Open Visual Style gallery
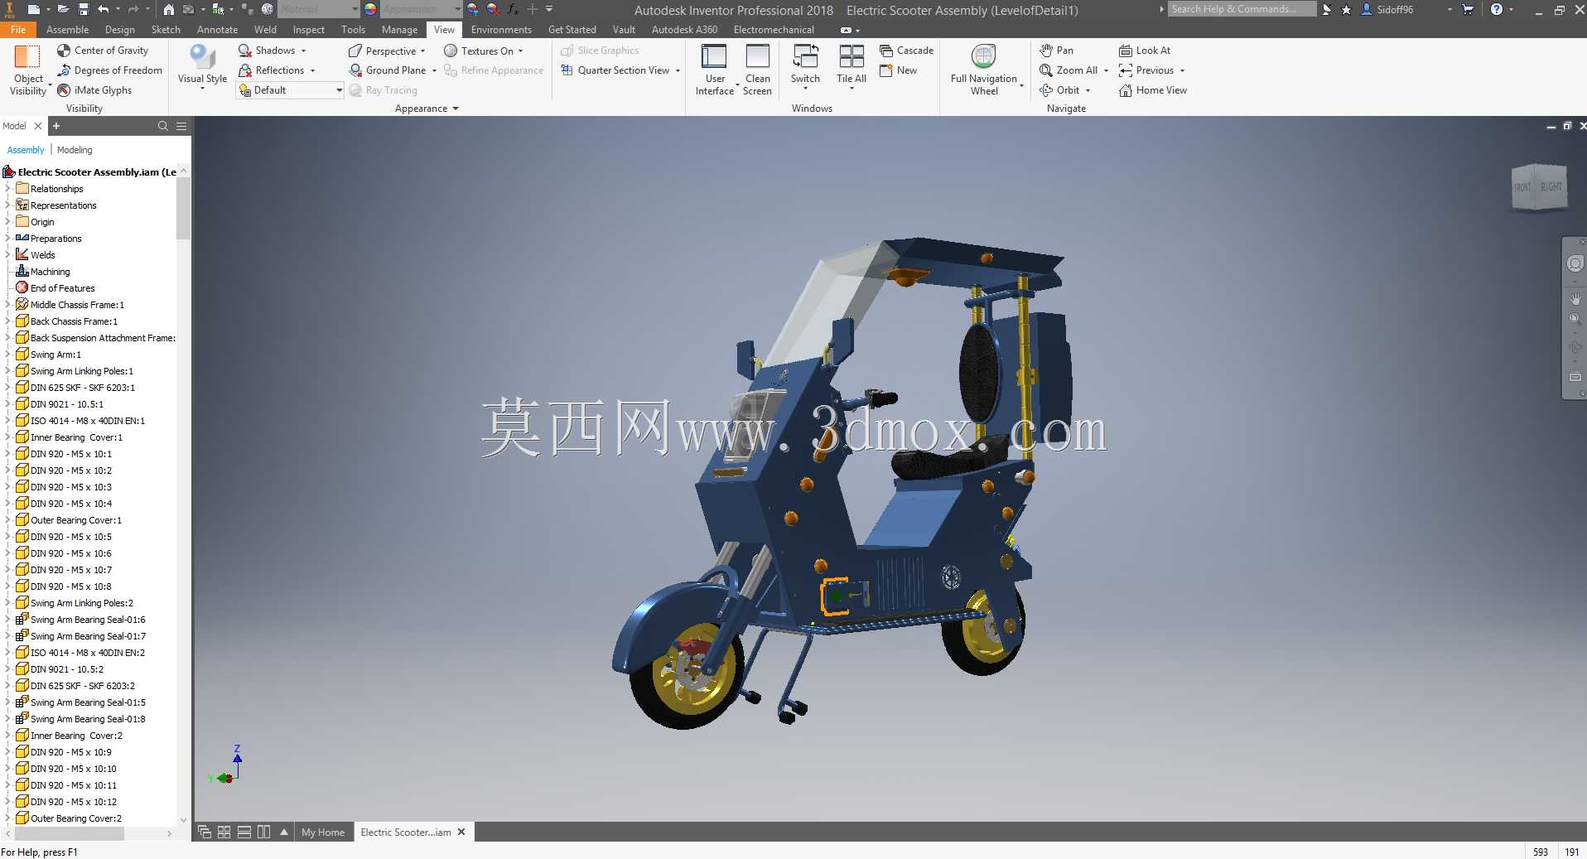 [202, 67]
